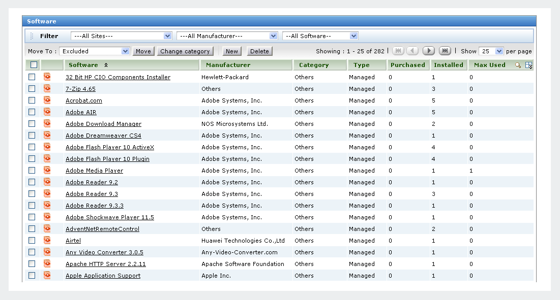This screenshot has height=300, width=560.
Task: Click software icon for Acrobat.com row
Action: [47, 100]
